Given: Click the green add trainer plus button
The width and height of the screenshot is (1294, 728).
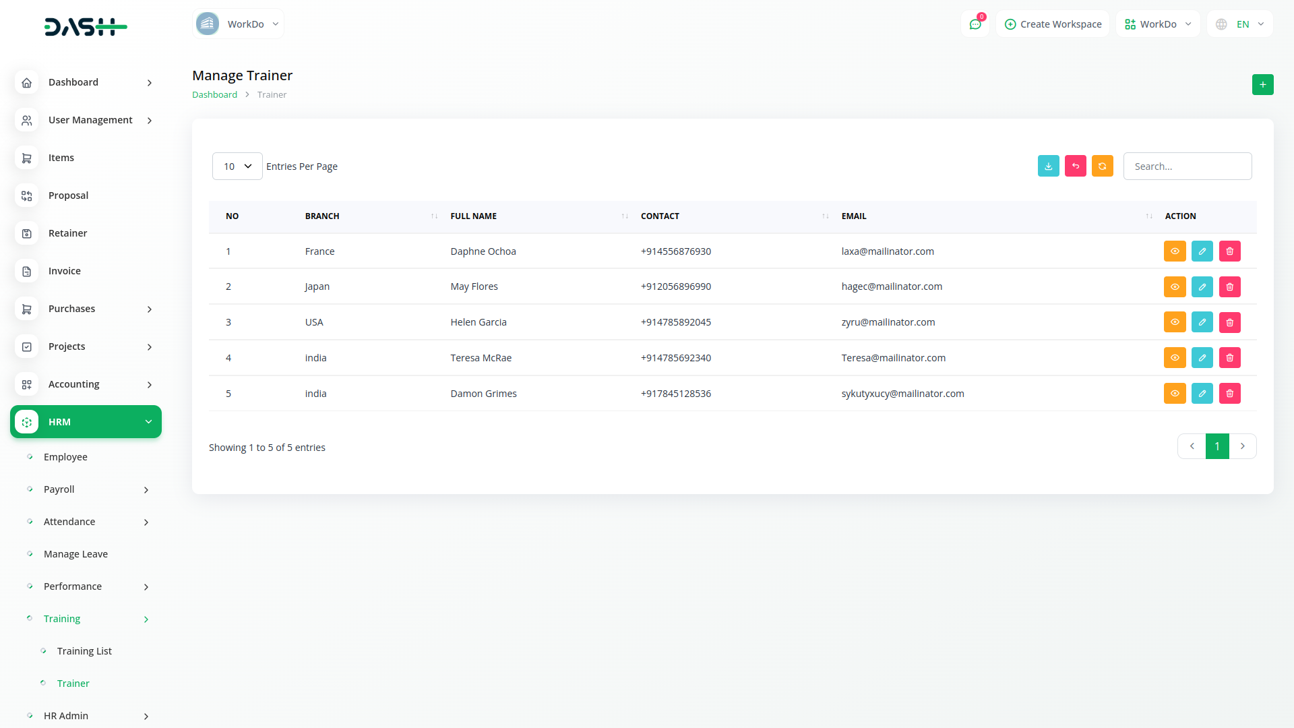Looking at the screenshot, I should tap(1262, 85).
